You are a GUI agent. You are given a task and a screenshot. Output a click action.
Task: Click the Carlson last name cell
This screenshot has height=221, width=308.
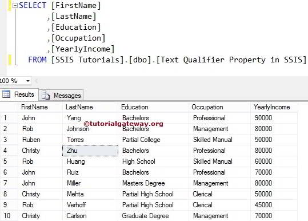pos(90,216)
